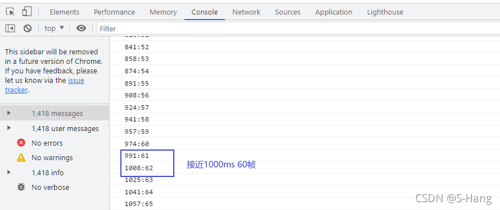Go to the Sources tab
500x210 pixels.
click(287, 12)
